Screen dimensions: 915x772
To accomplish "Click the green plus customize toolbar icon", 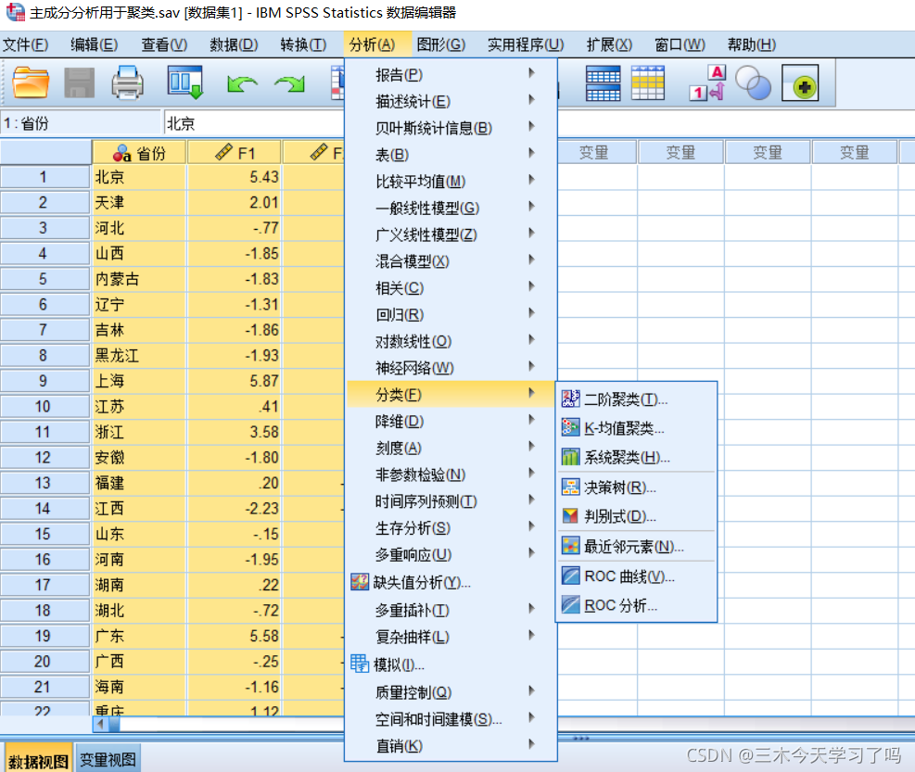I will tap(801, 82).
